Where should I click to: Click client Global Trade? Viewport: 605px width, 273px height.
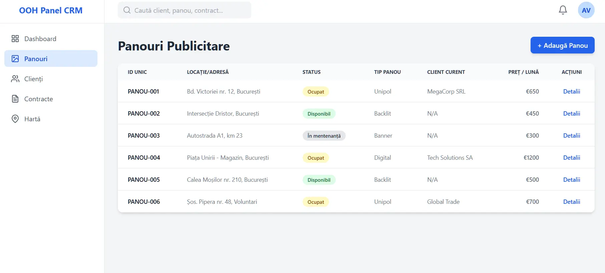pyautogui.click(x=443, y=201)
